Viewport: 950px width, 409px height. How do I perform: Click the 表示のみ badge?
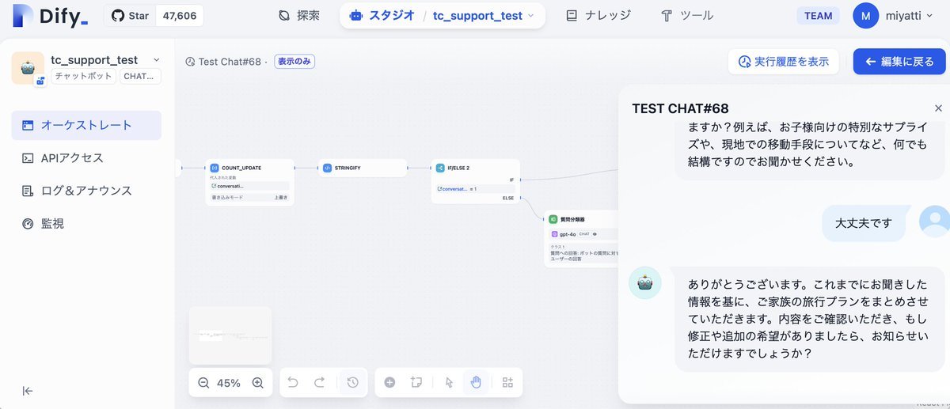coord(294,62)
